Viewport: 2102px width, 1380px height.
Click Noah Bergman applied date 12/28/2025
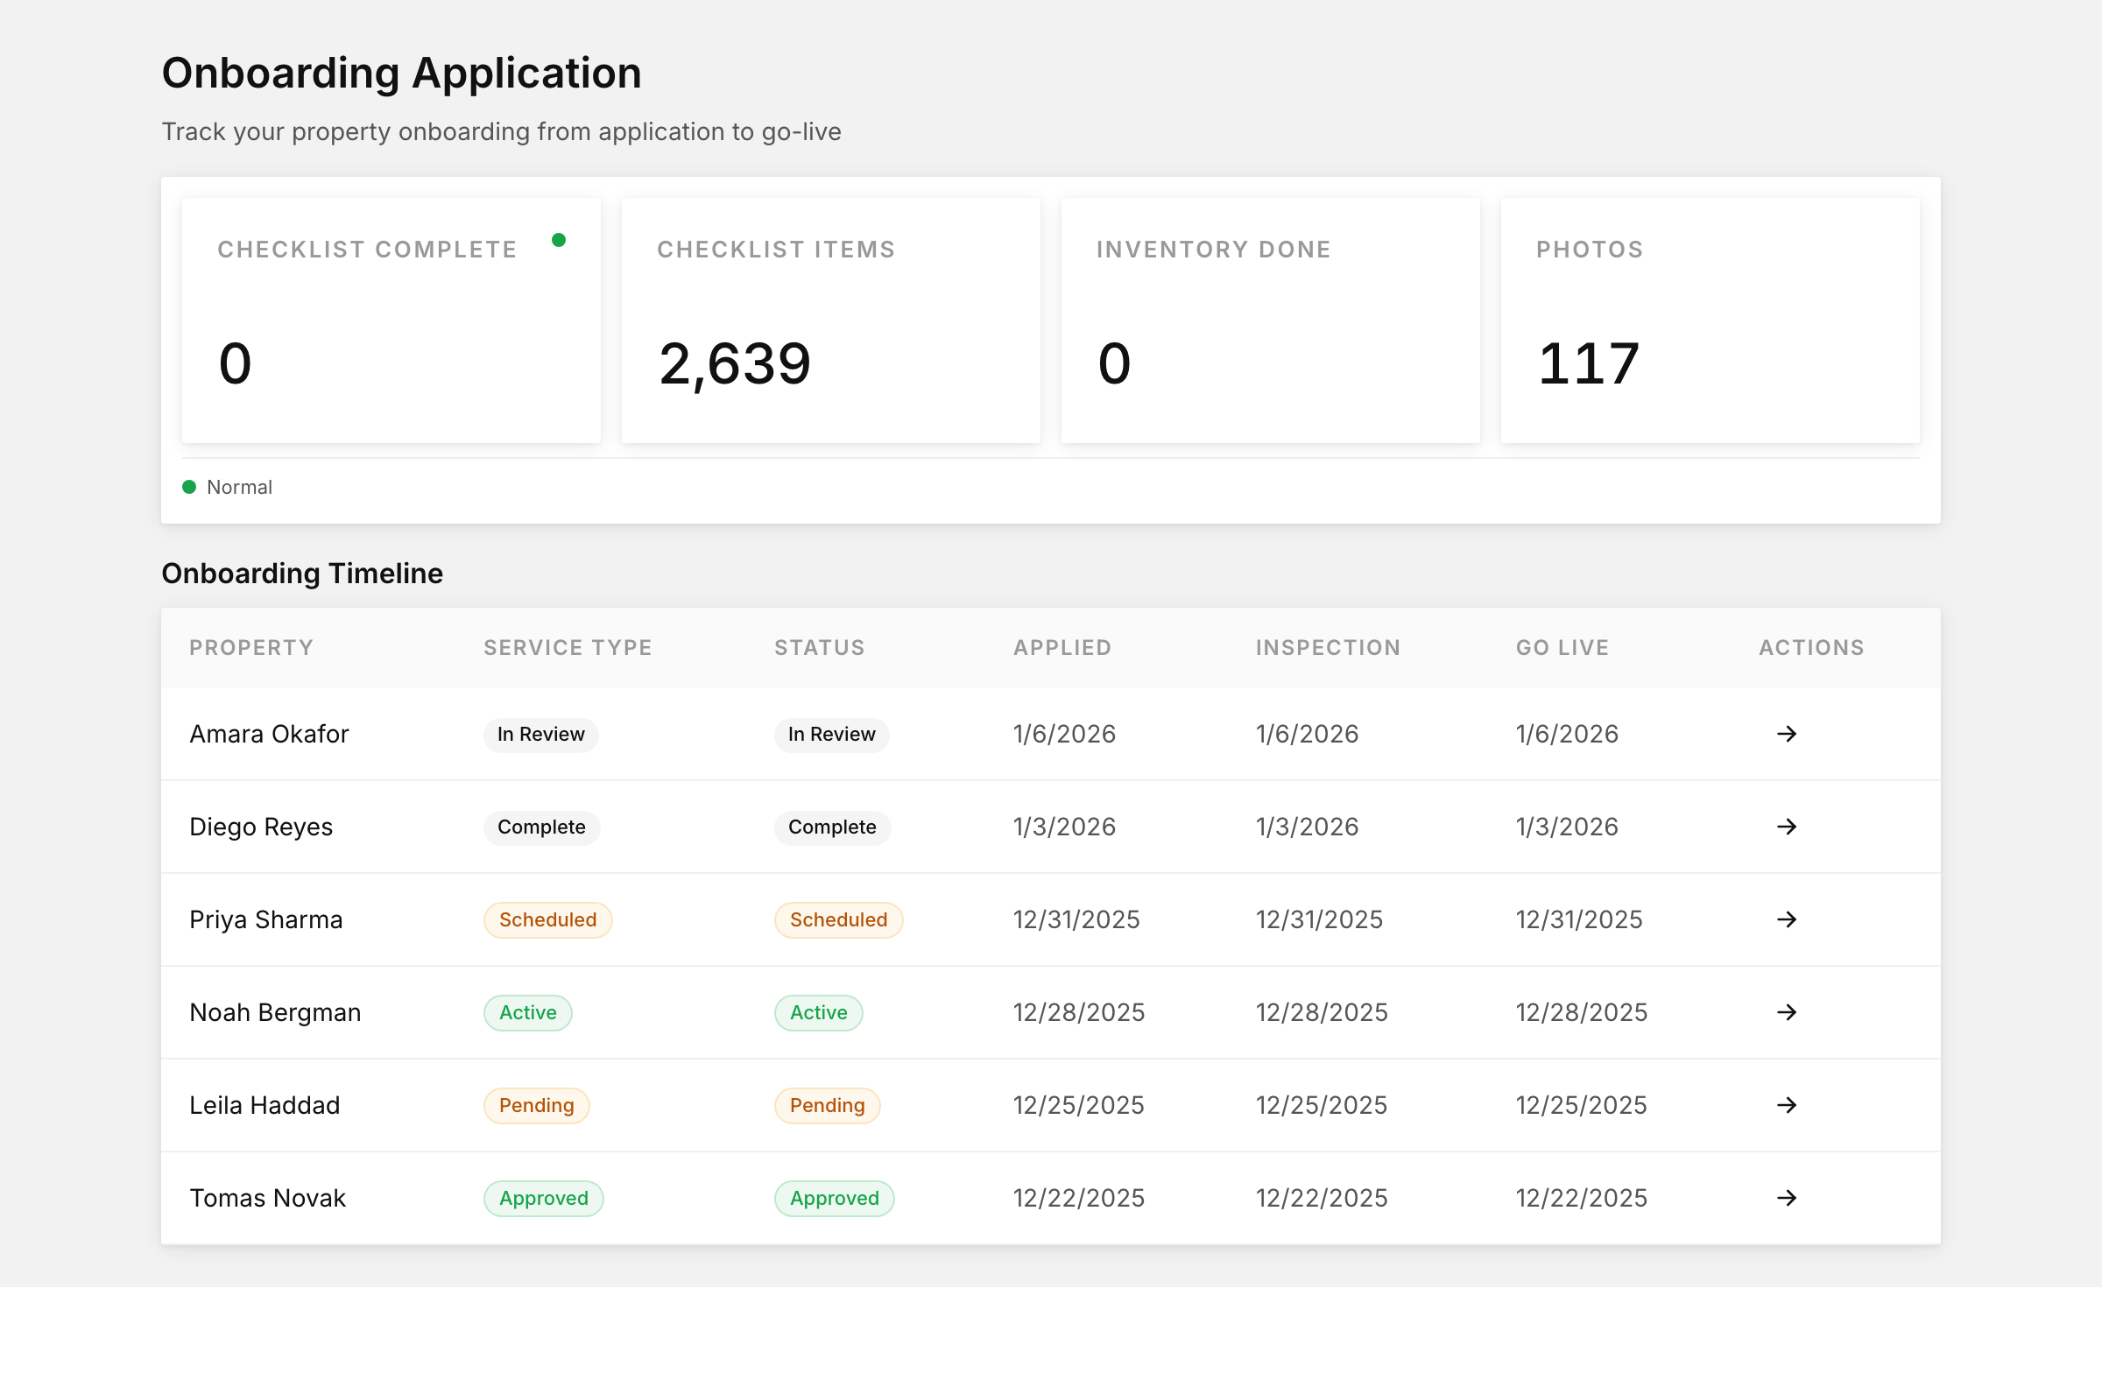coord(1078,1012)
